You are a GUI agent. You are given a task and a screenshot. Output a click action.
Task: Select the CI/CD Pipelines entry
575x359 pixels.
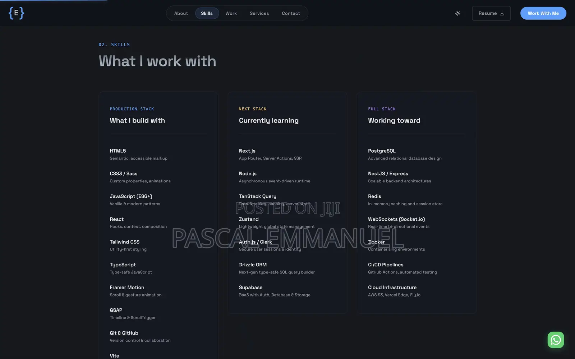coord(386,265)
